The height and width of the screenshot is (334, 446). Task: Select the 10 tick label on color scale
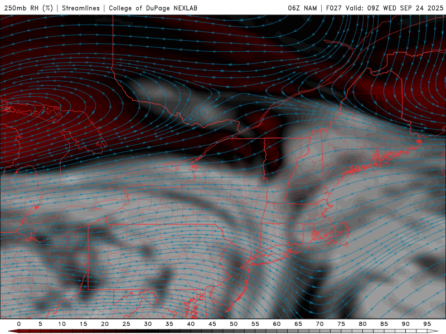pos(62,324)
